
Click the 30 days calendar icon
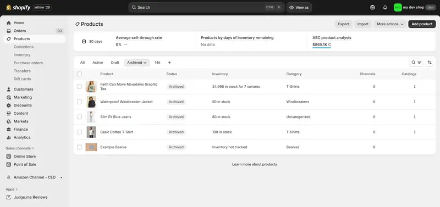point(84,42)
